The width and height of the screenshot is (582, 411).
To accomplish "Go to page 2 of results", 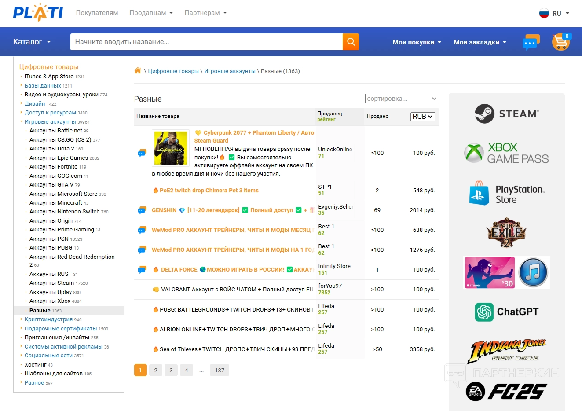I will click(156, 371).
